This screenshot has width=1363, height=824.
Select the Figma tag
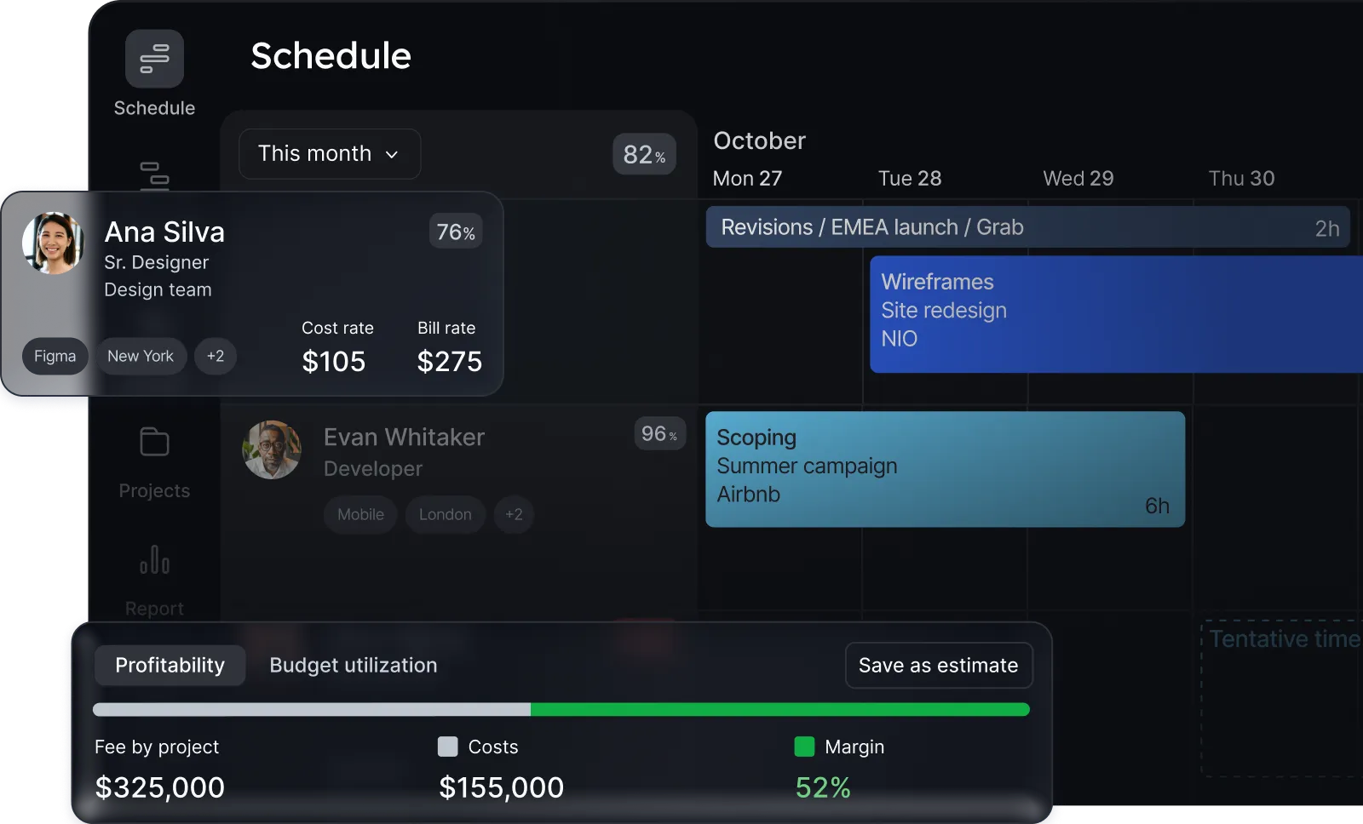(x=55, y=356)
